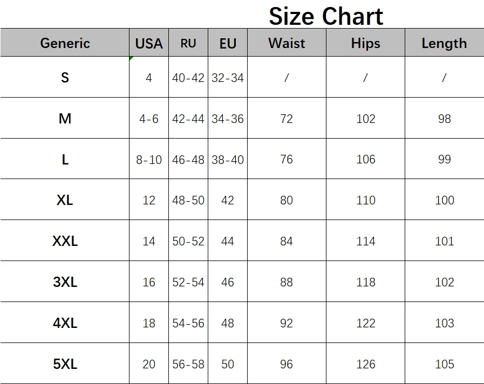Image resolution: width=484 pixels, height=384 pixels.
Task: Click the EU 34-36 cell
Action: (228, 119)
